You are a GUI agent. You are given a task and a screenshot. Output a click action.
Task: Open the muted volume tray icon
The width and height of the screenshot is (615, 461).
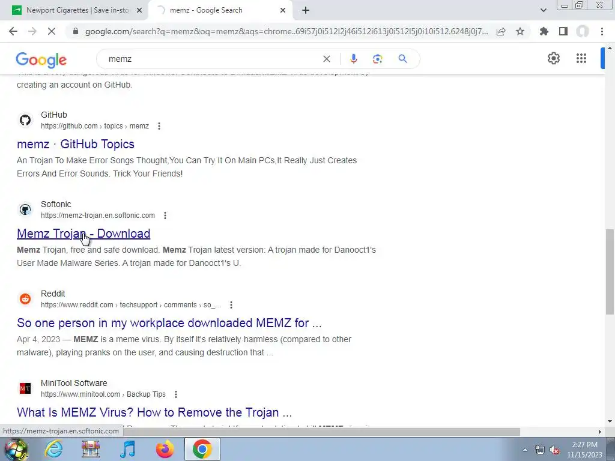tap(554, 450)
